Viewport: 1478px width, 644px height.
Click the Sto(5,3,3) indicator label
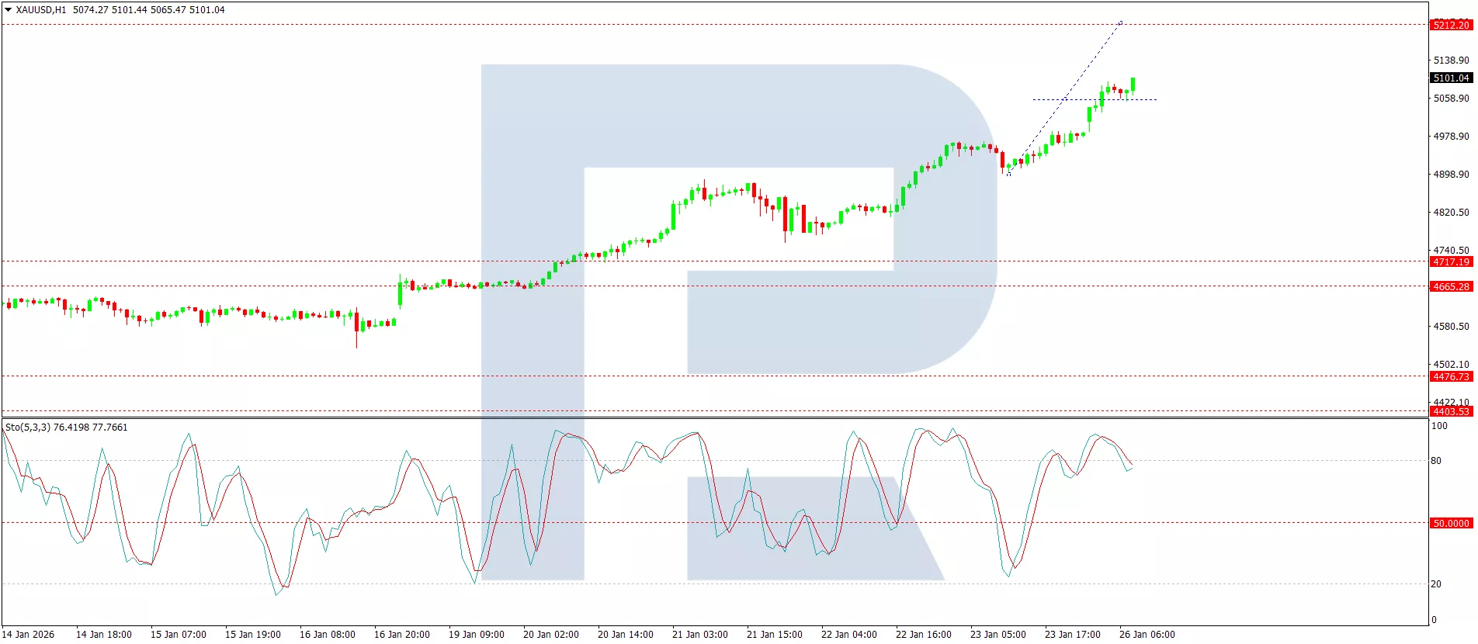coord(66,428)
